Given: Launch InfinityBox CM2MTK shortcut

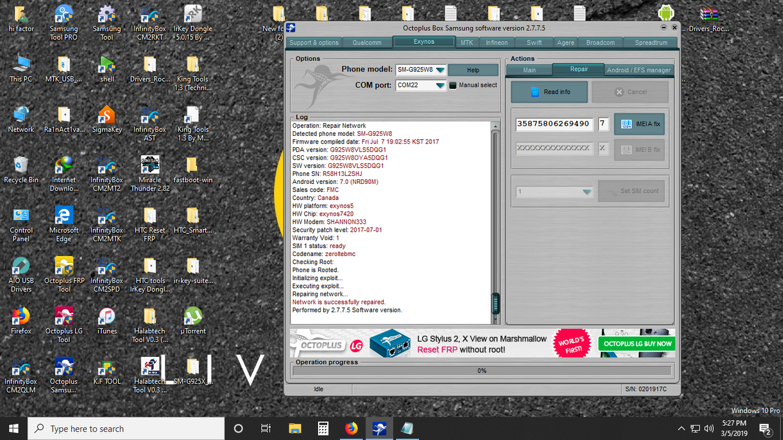Looking at the screenshot, I should (x=106, y=224).
